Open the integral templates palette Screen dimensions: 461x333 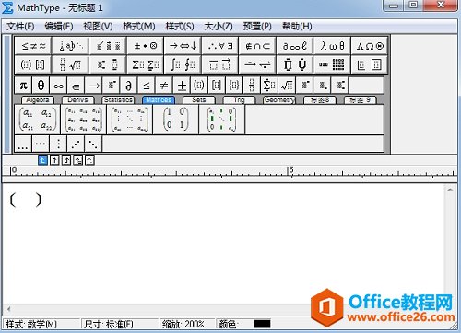[183, 64]
